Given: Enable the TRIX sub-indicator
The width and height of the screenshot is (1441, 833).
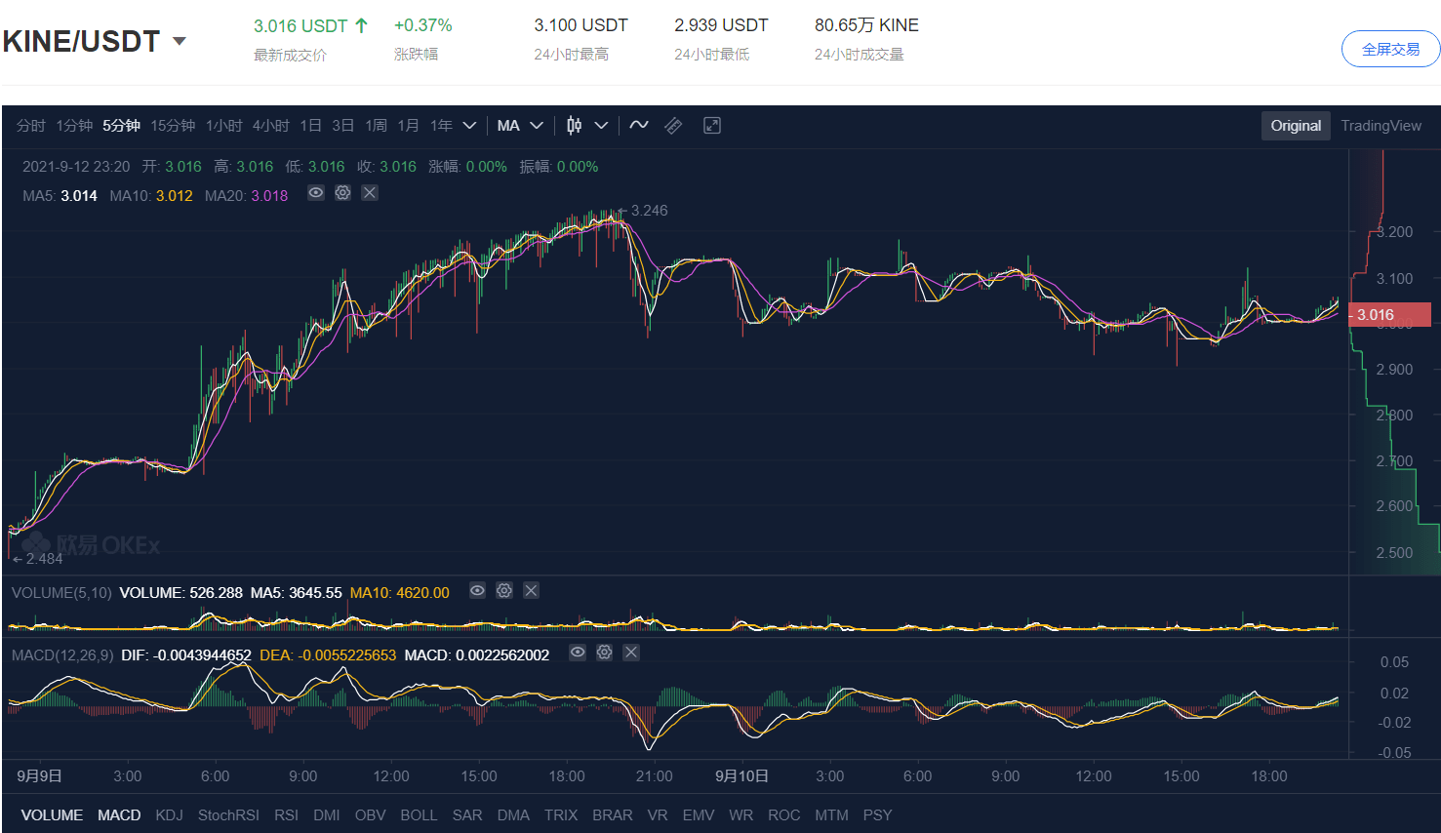Looking at the screenshot, I should coord(561,815).
